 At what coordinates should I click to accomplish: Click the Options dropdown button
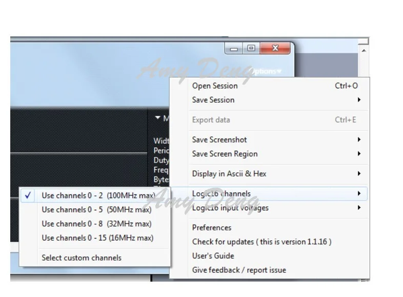pos(266,71)
